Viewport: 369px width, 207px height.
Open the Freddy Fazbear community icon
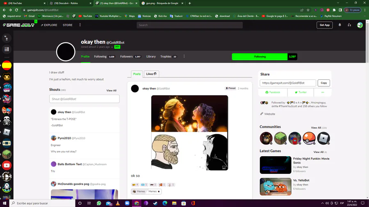point(266,138)
